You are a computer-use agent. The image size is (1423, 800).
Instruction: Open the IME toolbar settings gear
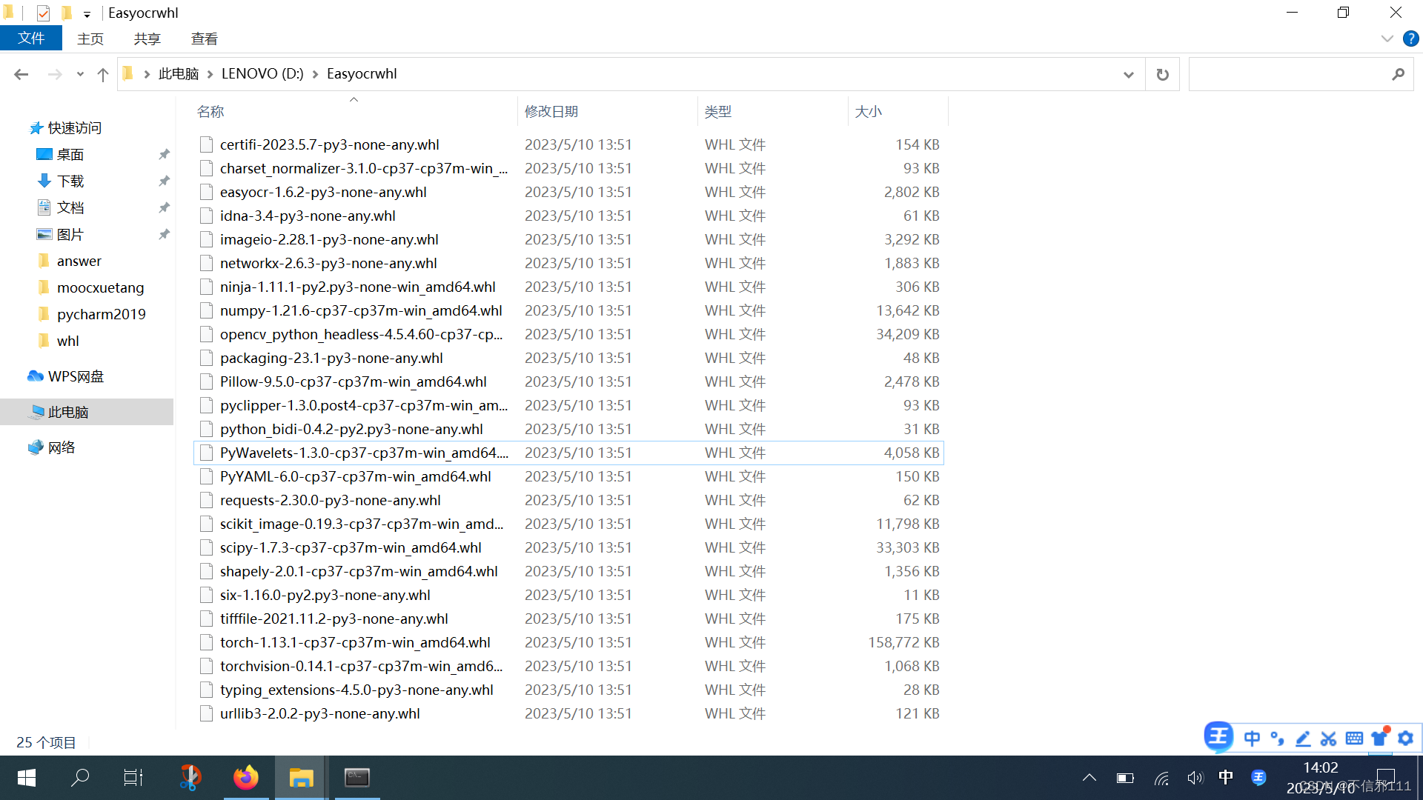coord(1405,739)
